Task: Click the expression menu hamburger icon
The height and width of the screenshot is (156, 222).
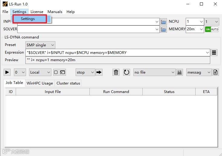Action: click(214, 53)
